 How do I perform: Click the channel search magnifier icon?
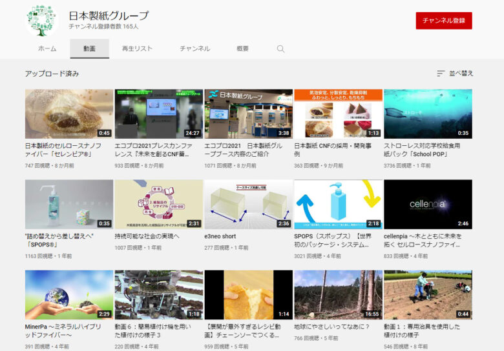[280, 49]
